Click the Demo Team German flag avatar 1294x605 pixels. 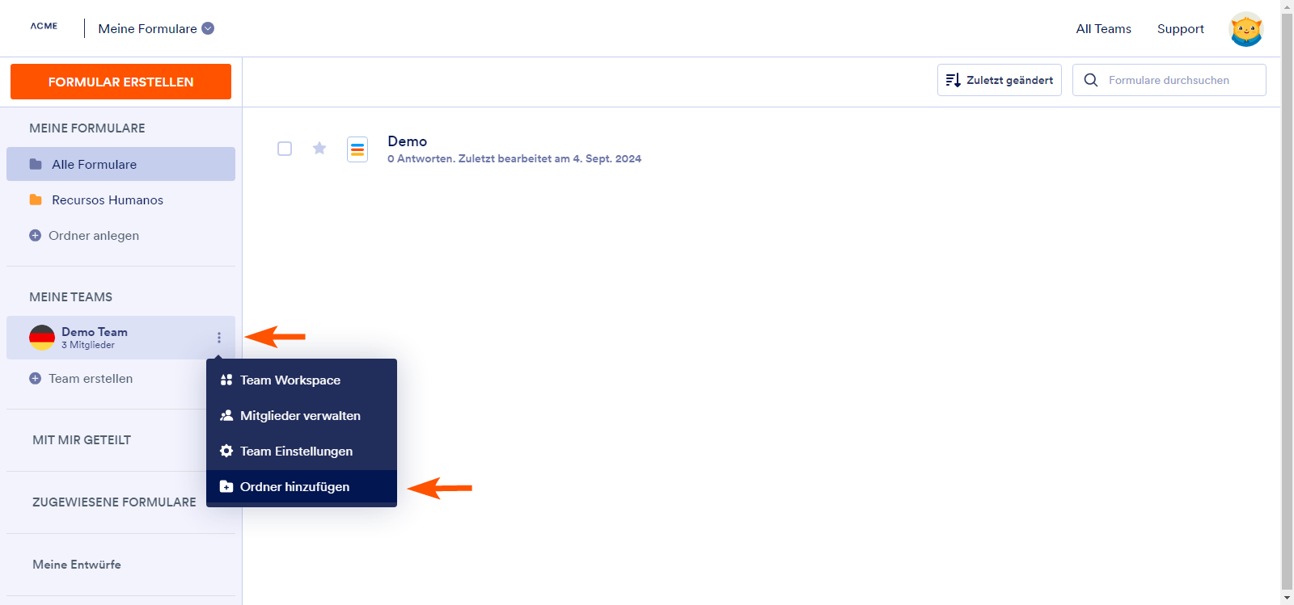tap(42, 338)
